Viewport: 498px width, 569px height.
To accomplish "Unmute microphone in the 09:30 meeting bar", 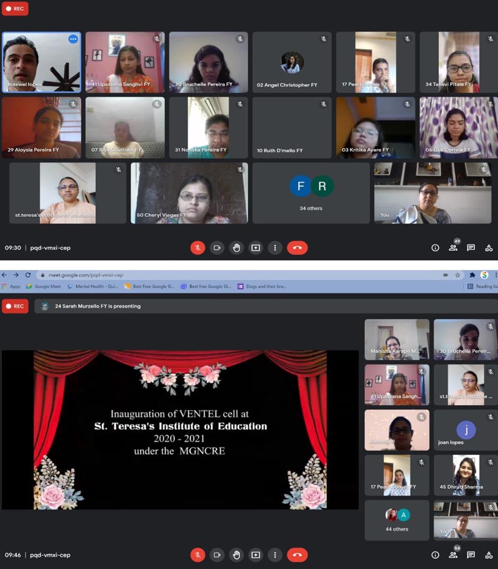I will (x=198, y=248).
